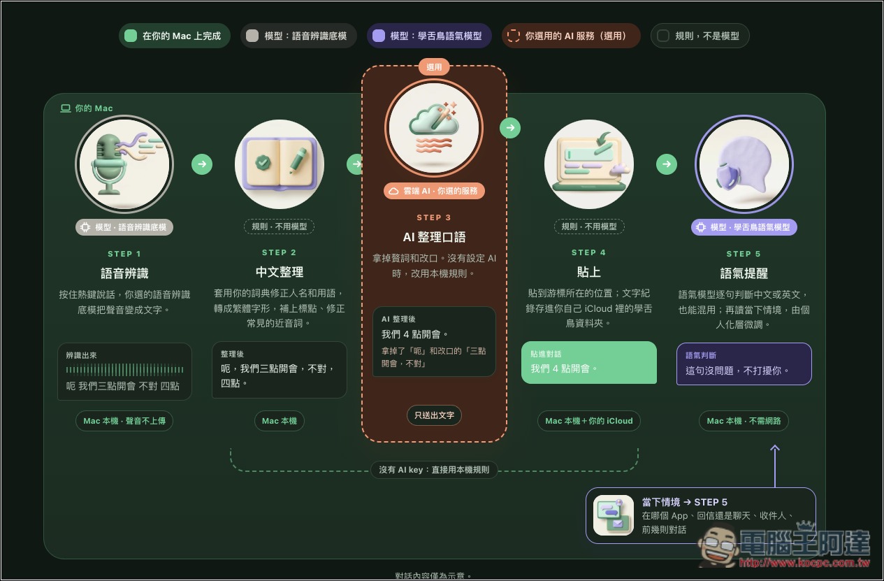Click the Mac 本機 tag under Step 2
This screenshot has height=581, width=884.
[280, 421]
